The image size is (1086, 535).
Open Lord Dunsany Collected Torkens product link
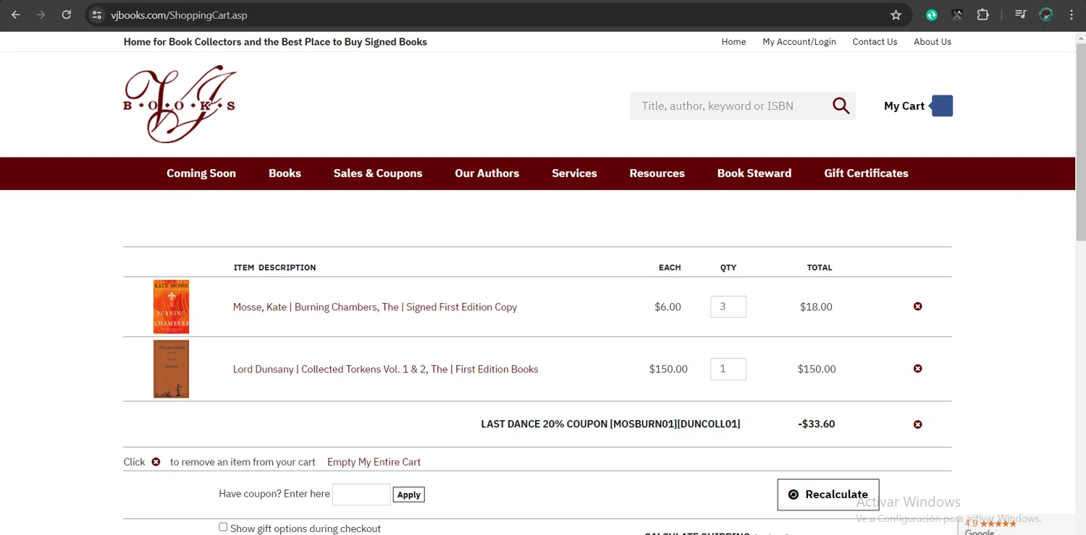click(x=385, y=369)
